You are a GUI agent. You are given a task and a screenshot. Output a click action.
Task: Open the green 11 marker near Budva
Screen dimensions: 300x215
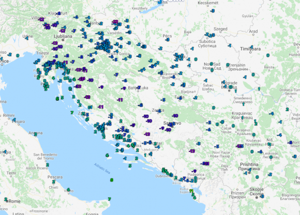191,191
